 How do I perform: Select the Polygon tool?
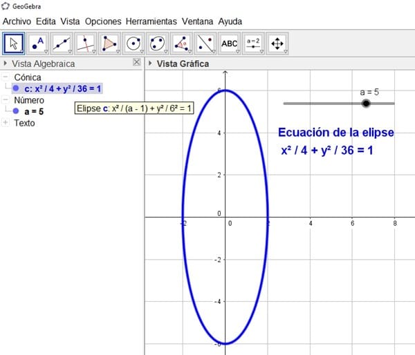(109, 44)
